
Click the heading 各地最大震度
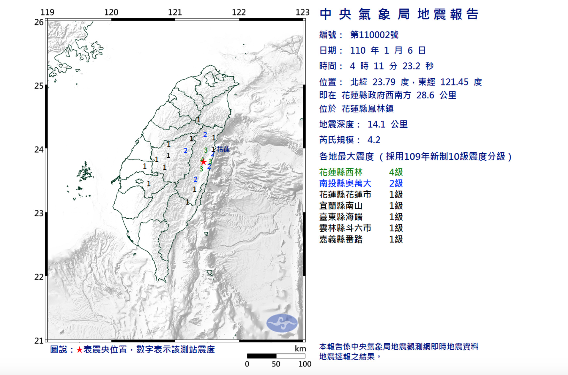[x=346, y=157]
